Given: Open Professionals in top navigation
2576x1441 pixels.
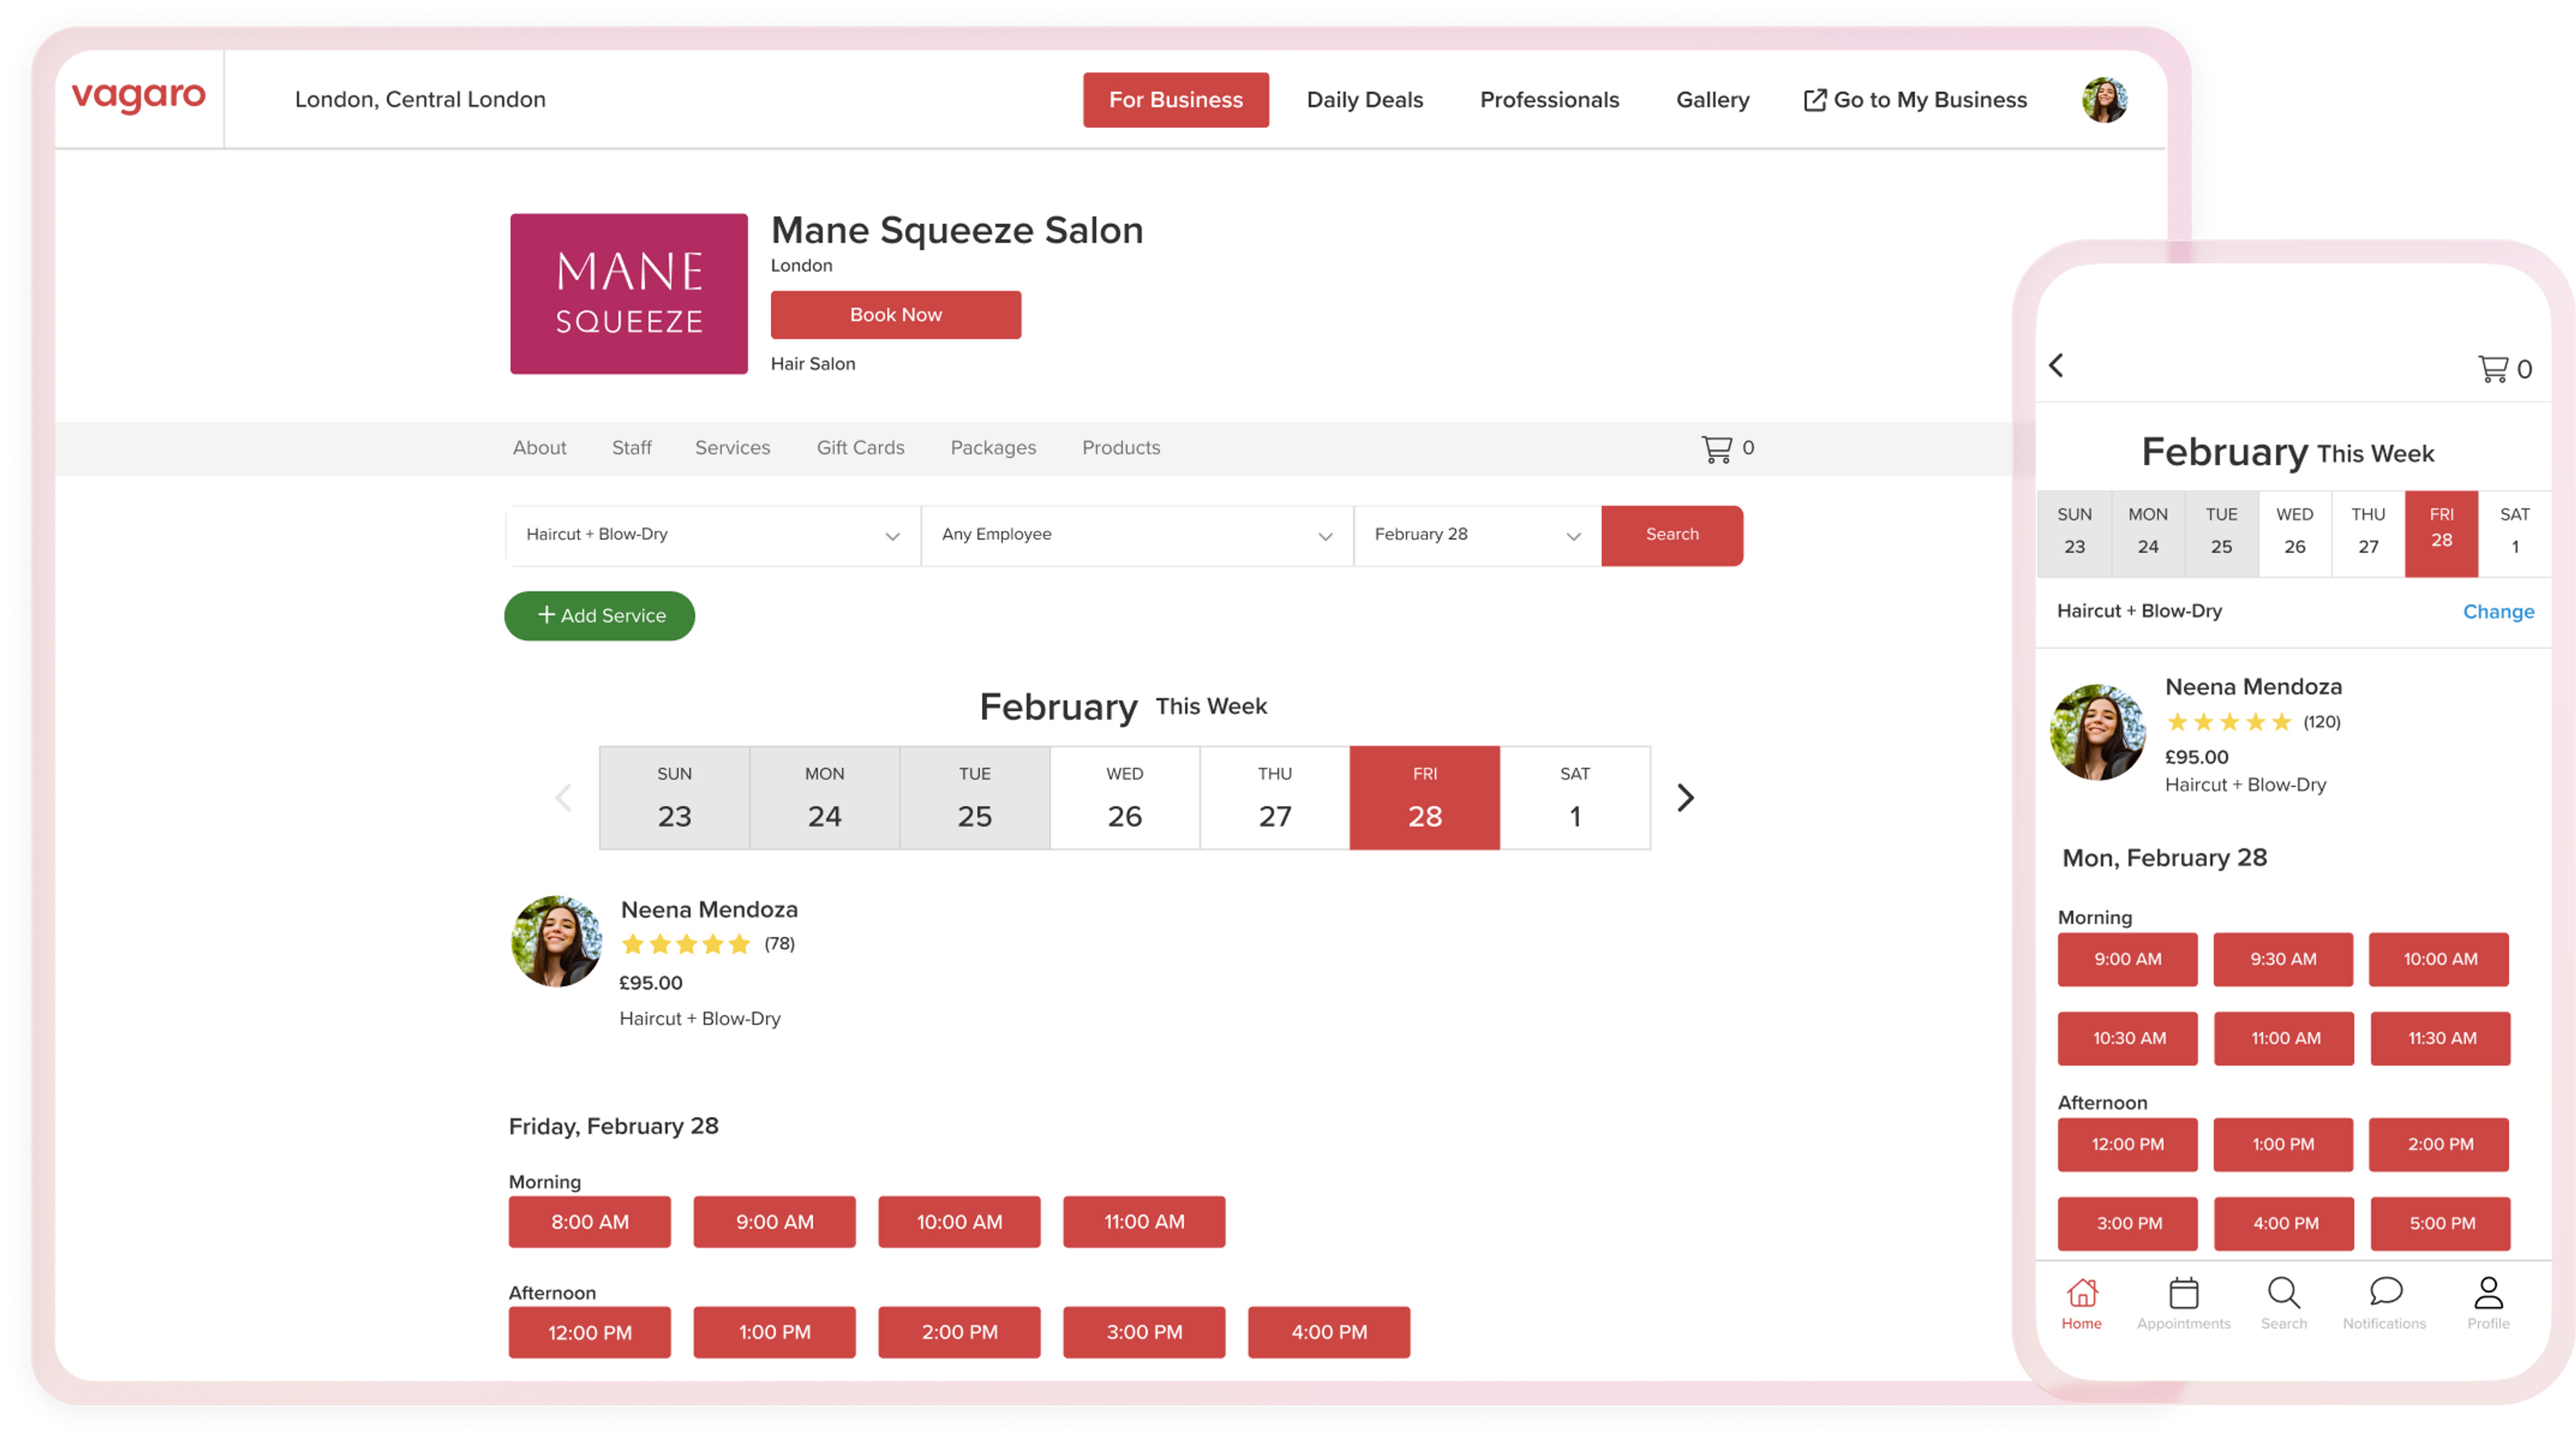Looking at the screenshot, I should coord(1549,100).
